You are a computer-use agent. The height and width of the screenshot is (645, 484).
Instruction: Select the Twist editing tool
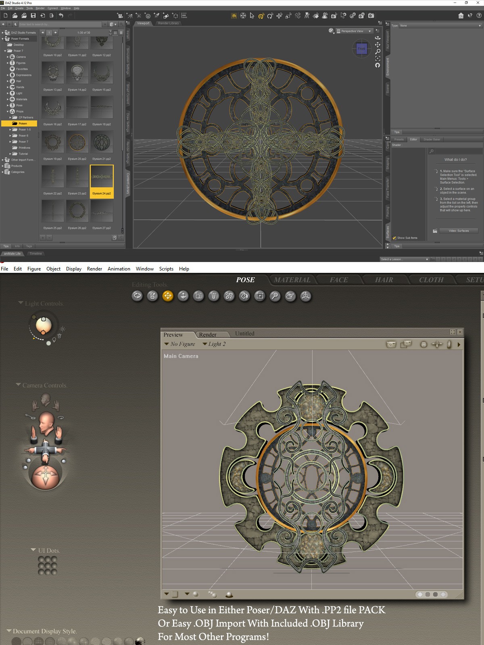[152, 296]
